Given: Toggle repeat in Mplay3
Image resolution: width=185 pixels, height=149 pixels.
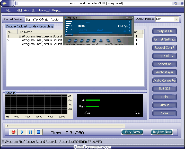Looking at the screenshot, I should pyautogui.click(x=119, y=41).
